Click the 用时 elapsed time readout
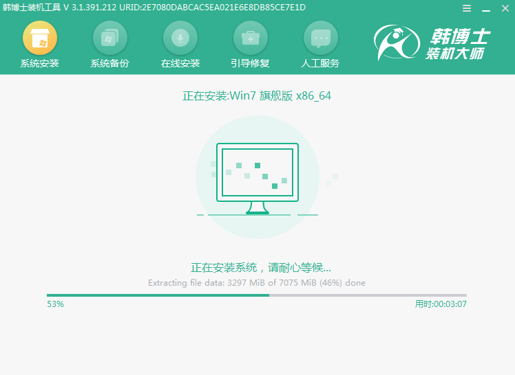Image resolution: width=515 pixels, height=375 pixels. click(x=441, y=304)
